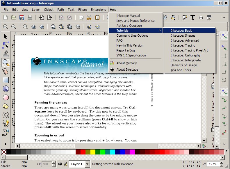Select the Ellipse tool
The image size is (230, 169).
pyautogui.click(x=6, y=97)
